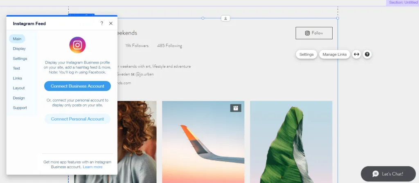419x183 pixels.
Task: Follow the Learn more link
Action: [x=92, y=167]
